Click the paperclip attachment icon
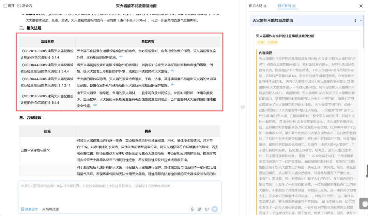This screenshot has width=368, height=216. click(199, 209)
